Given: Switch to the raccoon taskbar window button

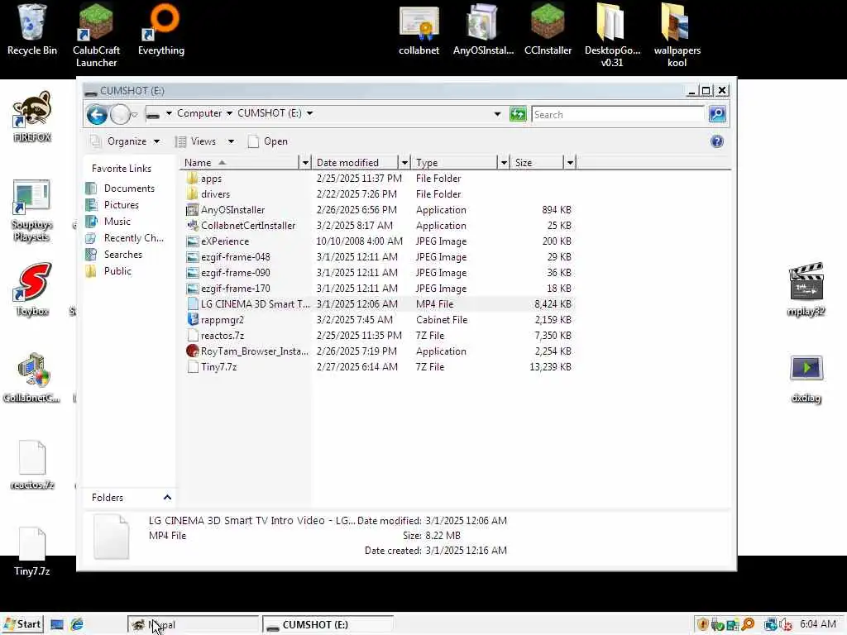Looking at the screenshot, I should [193, 625].
